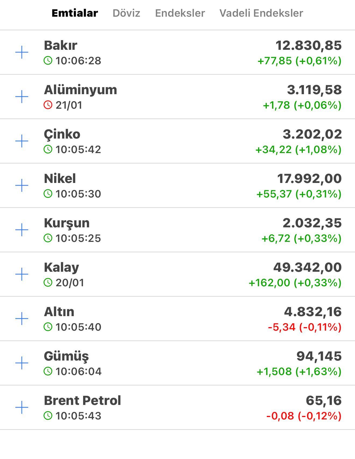Tap the Kalay price 49.342,00
This screenshot has height=459, width=355.
tap(307, 267)
